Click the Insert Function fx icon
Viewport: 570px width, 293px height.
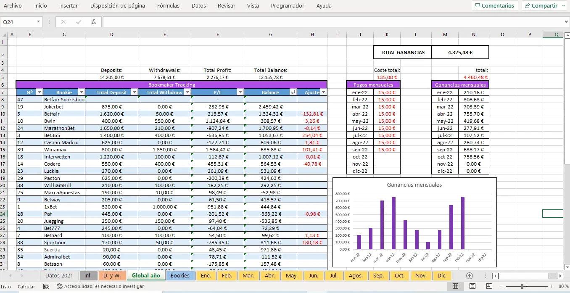(94, 22)
